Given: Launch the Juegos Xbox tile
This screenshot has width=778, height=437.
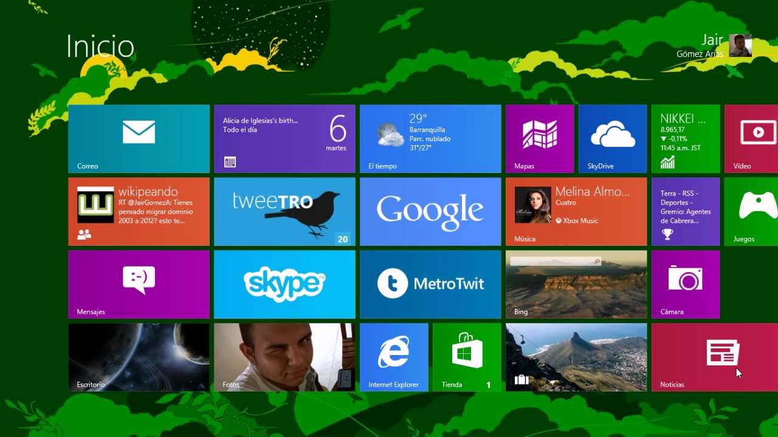Looking at the screenshot, I should [x=751, y=212].
